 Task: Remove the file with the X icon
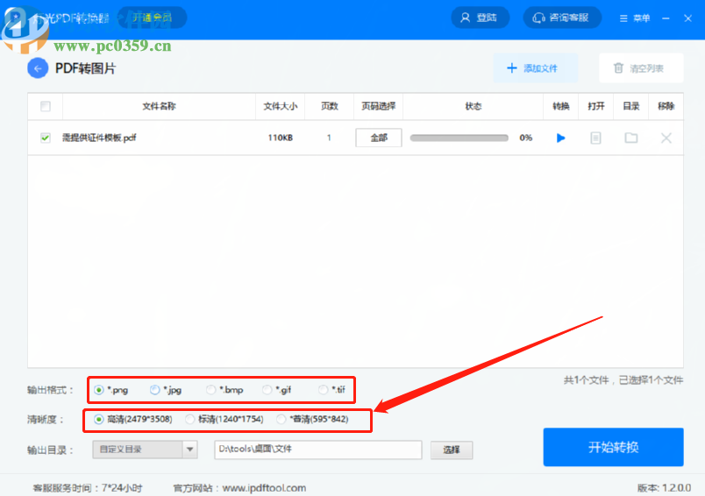coord(666,138)
